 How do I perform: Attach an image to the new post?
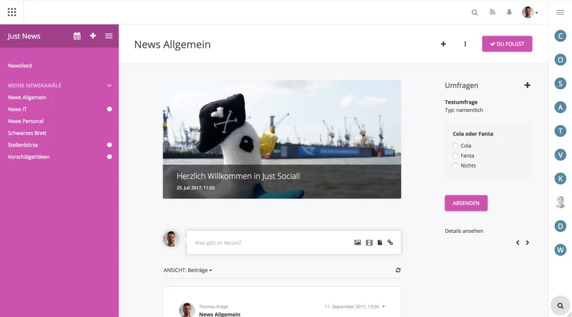[x=357, y=243]
